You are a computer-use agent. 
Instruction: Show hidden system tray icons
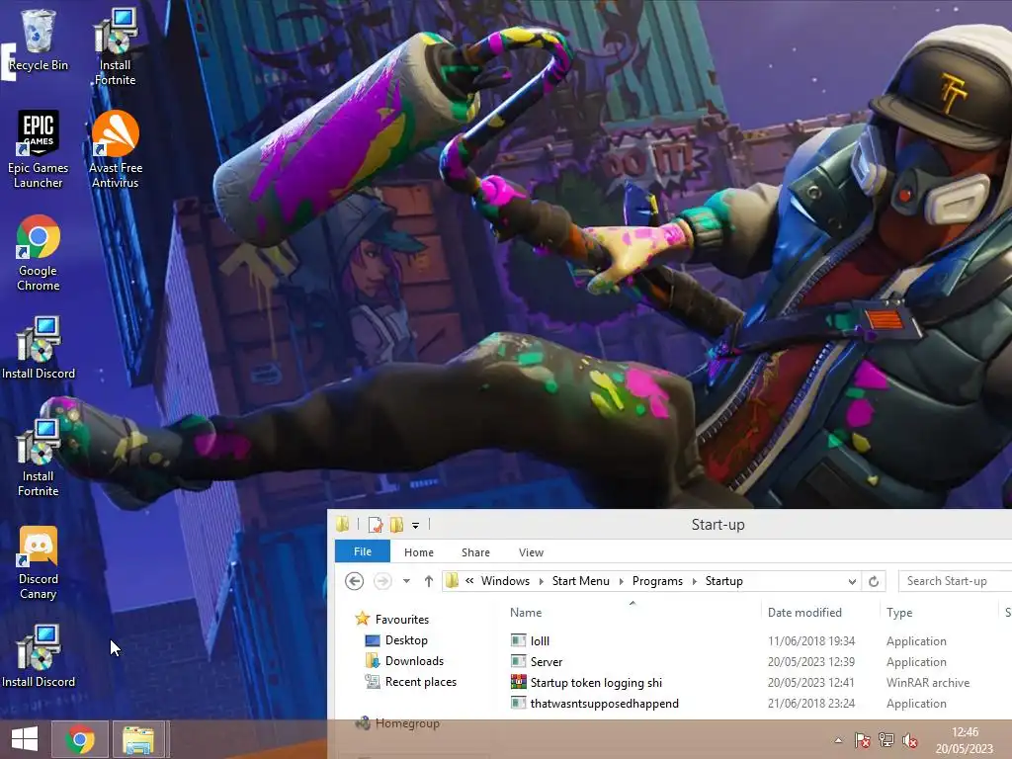[x=838, y=740]
